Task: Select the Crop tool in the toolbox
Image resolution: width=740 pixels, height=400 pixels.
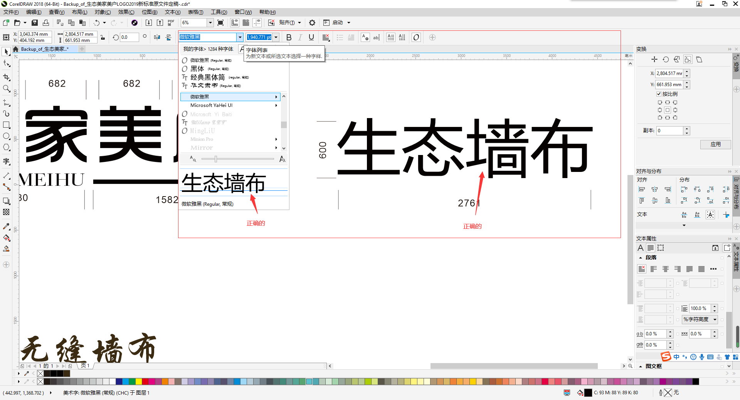Action: pos(6,77)
